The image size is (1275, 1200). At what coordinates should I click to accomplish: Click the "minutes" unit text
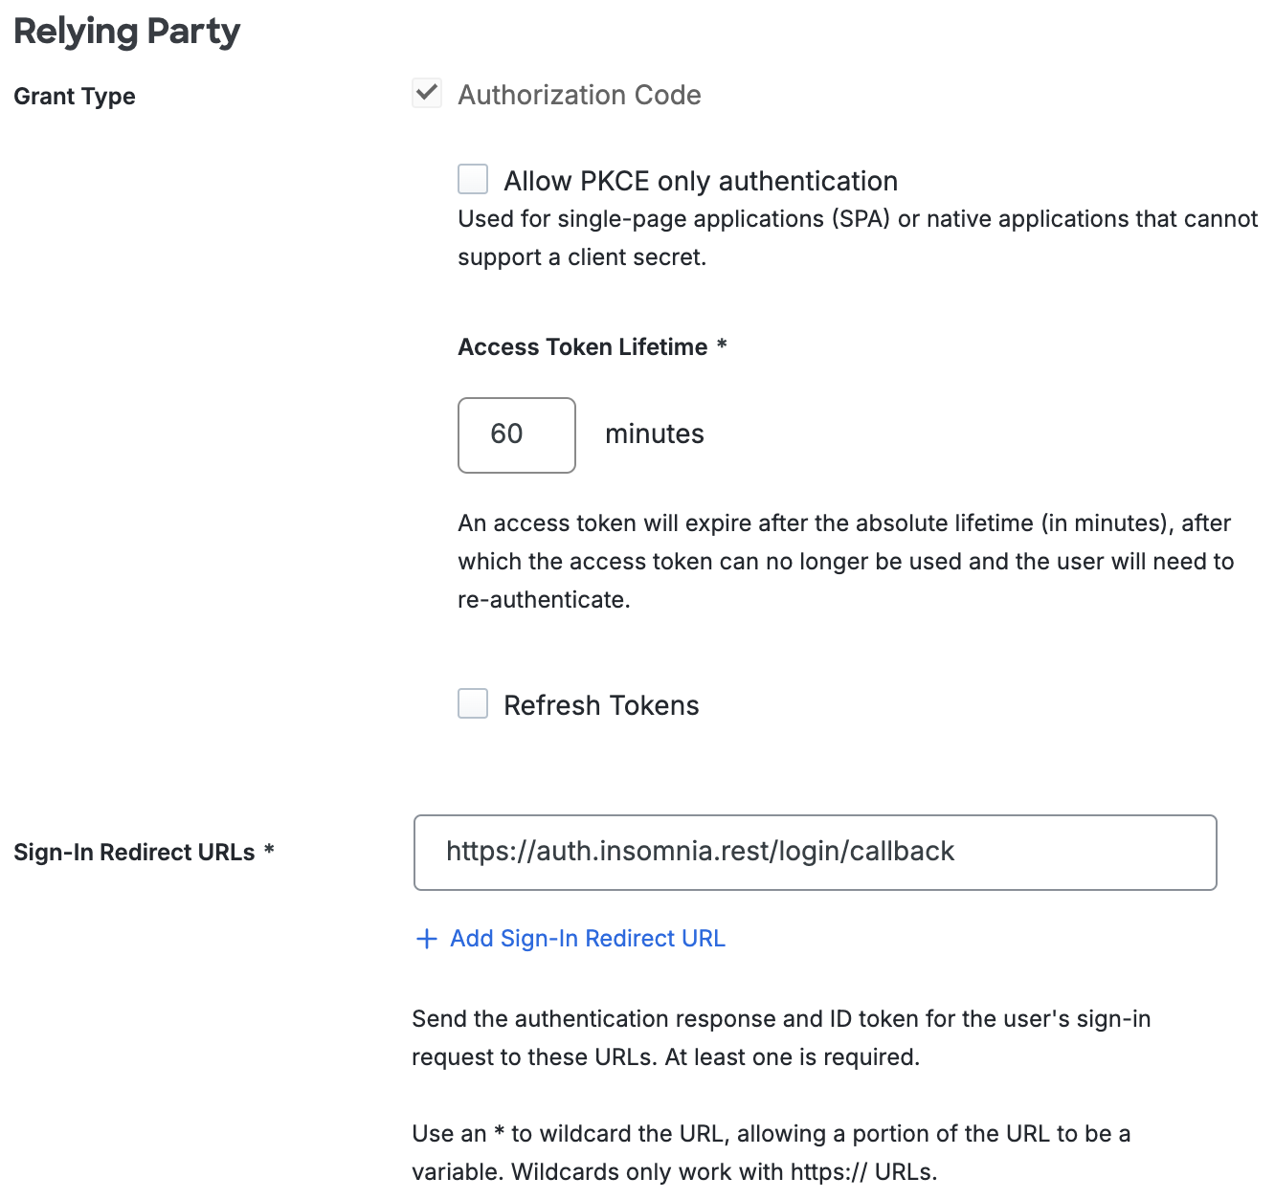tap(655, 434)
